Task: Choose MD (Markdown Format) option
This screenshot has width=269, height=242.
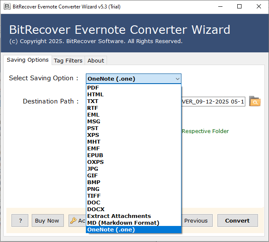Action: coord(134,223)
